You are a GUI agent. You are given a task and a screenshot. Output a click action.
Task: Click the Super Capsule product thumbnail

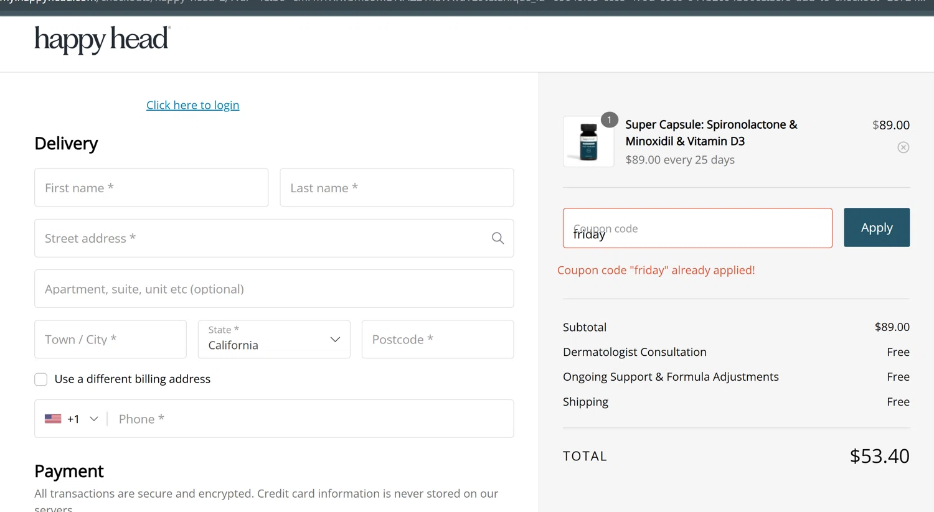point(588,142)
